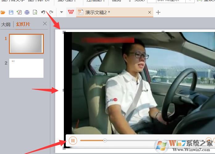Select slide 1 thumbnail
Screen dimensions: 215x154
point(26,44)
